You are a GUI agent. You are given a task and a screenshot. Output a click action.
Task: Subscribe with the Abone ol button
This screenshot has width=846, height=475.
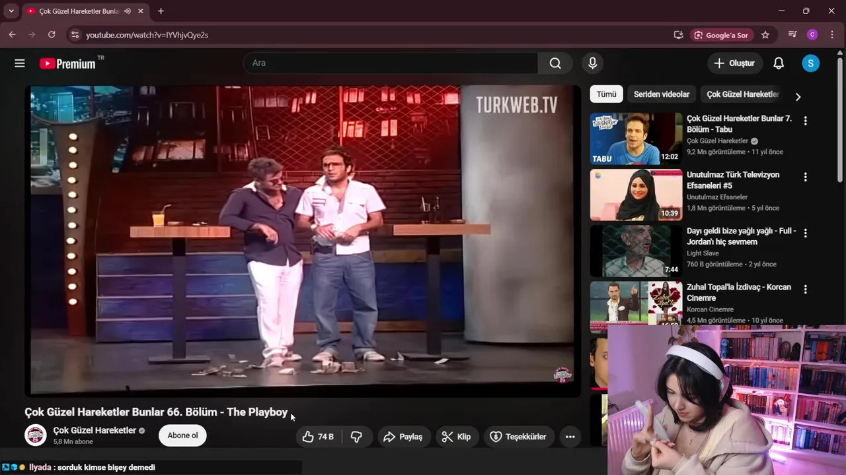(x=182, y=435)
